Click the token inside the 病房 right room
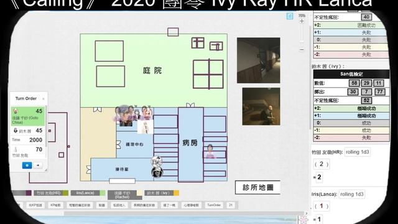The width and height of the screenshot is (398, 224). (x=210, y=151)
